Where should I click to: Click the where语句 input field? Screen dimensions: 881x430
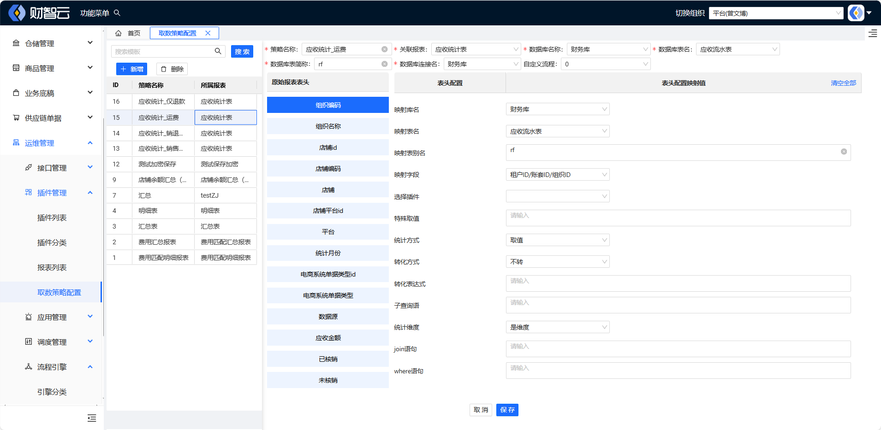pyautogui.click(x=678, y=371)
